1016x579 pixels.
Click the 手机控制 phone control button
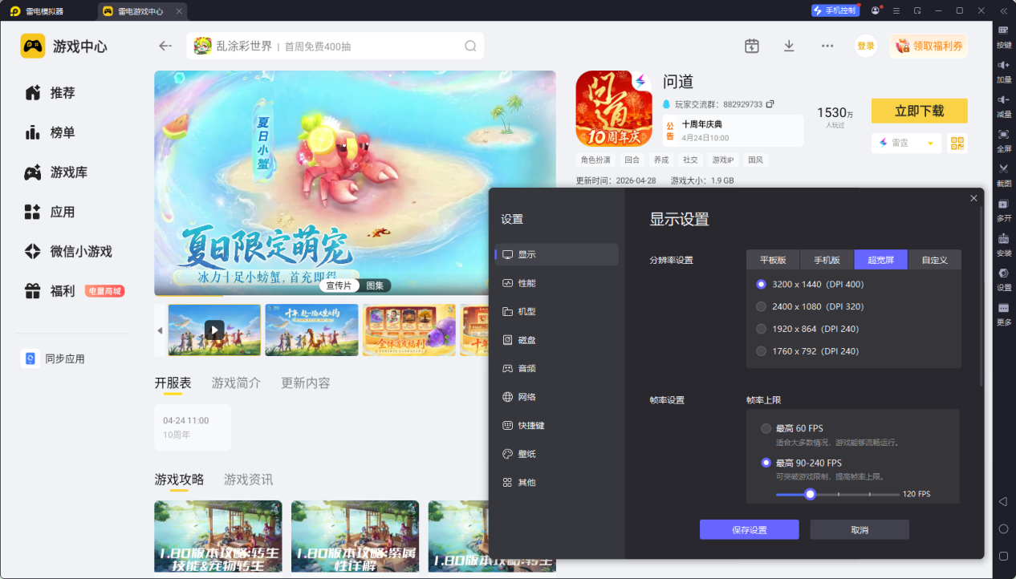[835, 10]
